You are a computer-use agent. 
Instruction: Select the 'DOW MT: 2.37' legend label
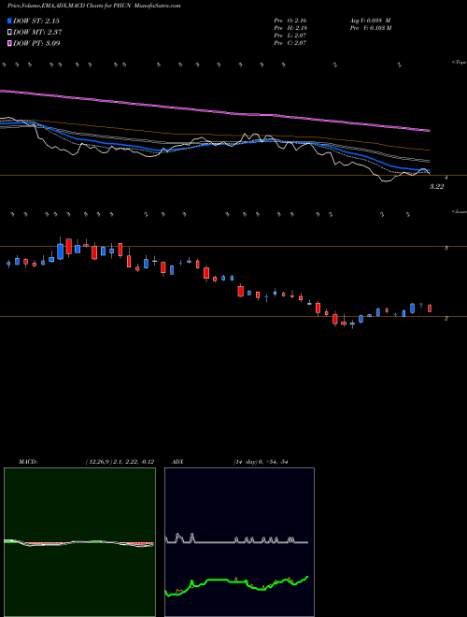pos(37,32)
